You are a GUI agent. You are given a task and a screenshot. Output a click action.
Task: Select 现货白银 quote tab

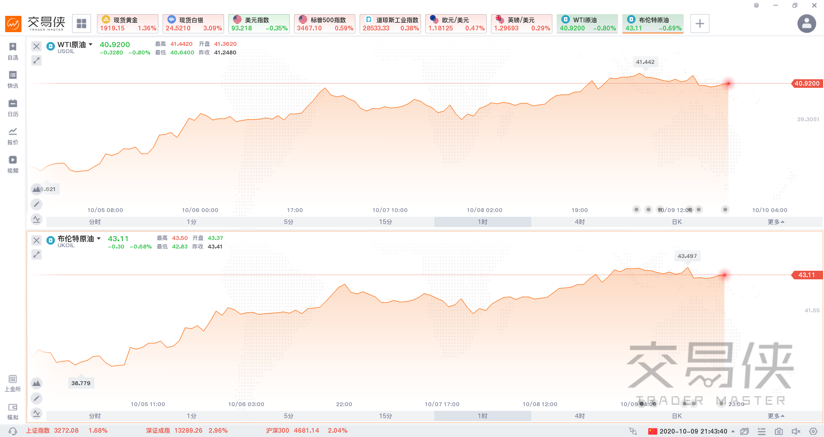193,24
